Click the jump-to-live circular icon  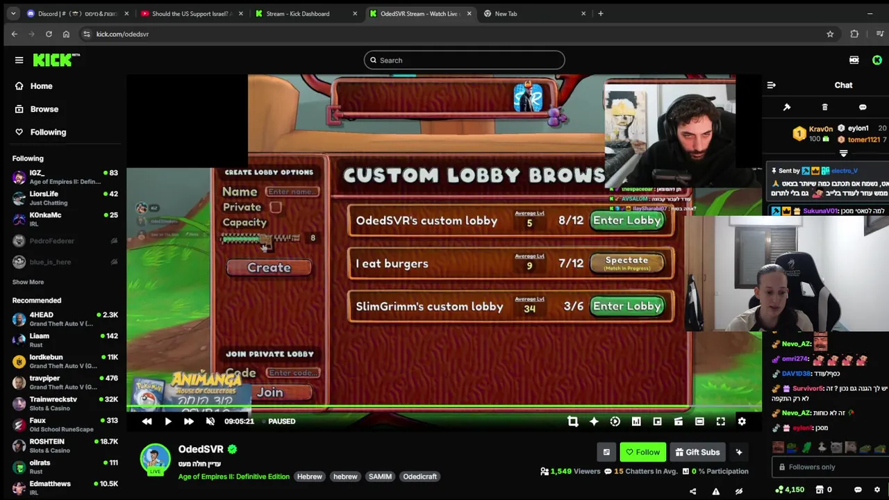pyautogui.click(x=615, y=422)
